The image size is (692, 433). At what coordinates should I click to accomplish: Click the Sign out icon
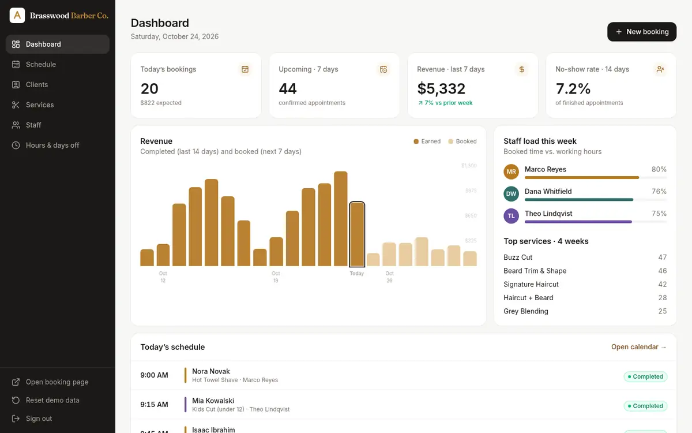point(16,419)
